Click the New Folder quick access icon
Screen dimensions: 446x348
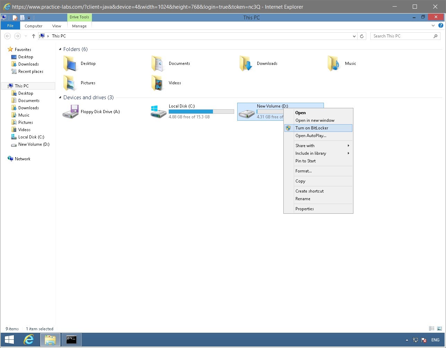(x=22, y=17)
